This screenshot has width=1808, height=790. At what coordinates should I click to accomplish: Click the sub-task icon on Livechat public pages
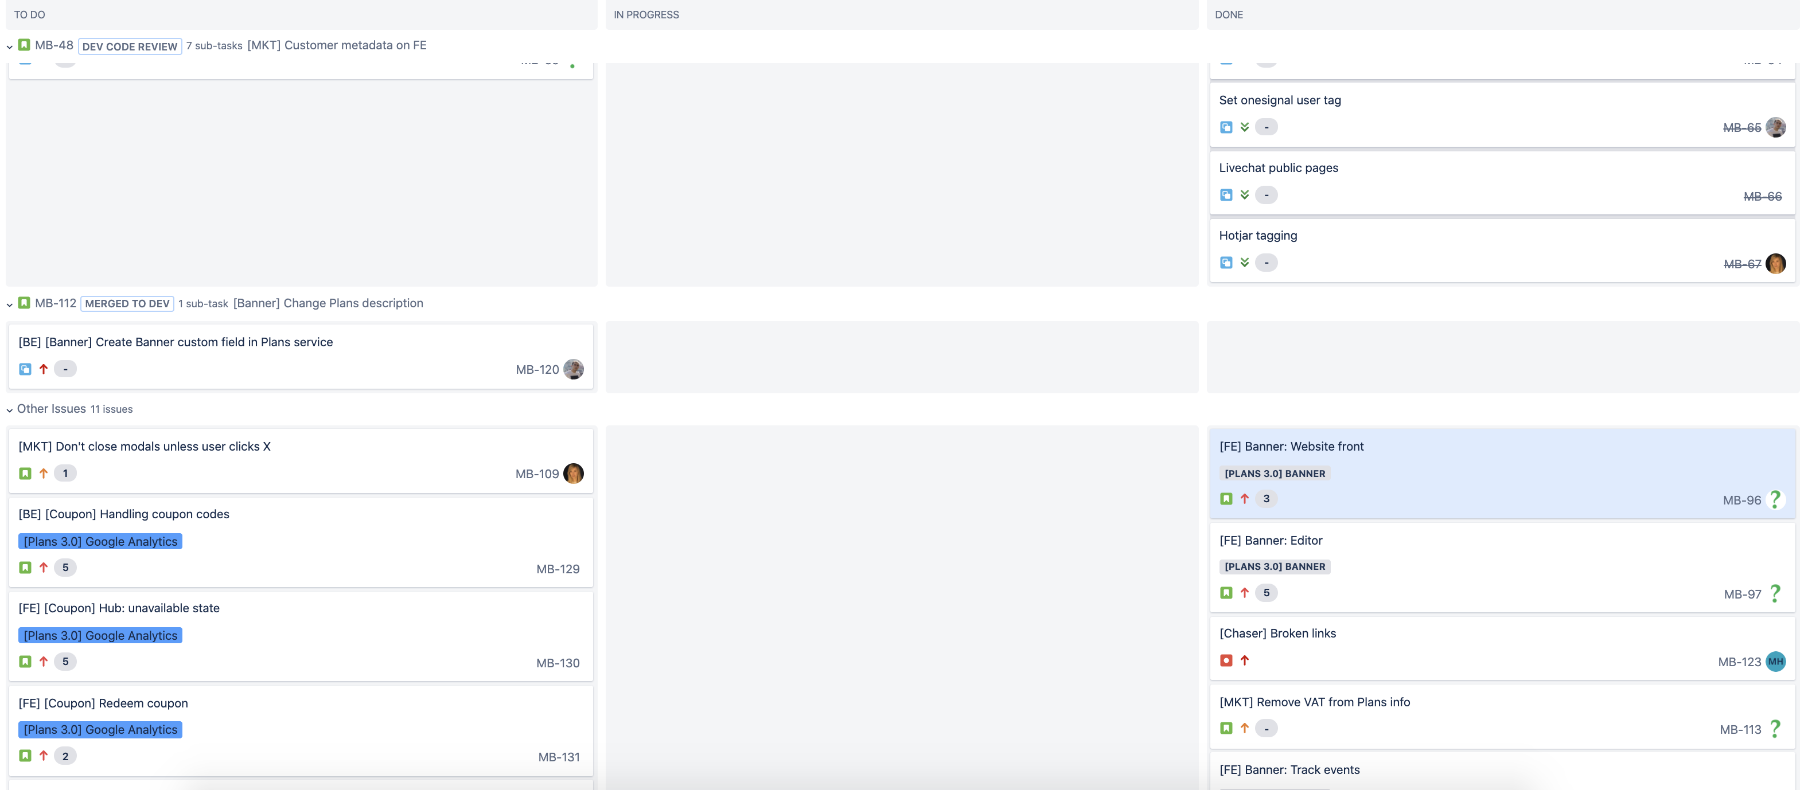pyautogui.click(x=1226, y=195)
